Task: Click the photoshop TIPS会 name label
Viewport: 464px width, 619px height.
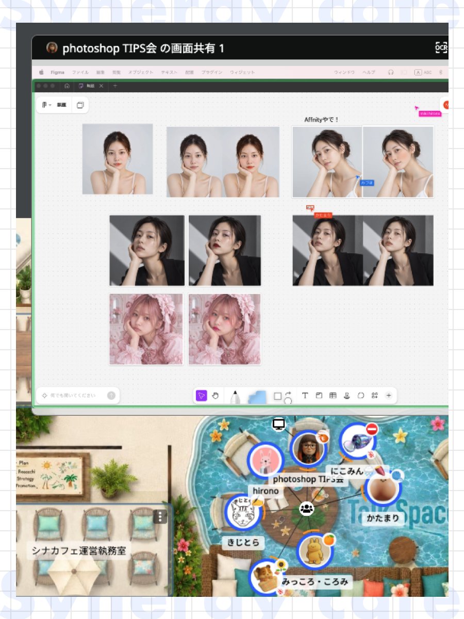Action: pyautogui.click(x=308, y=479)
